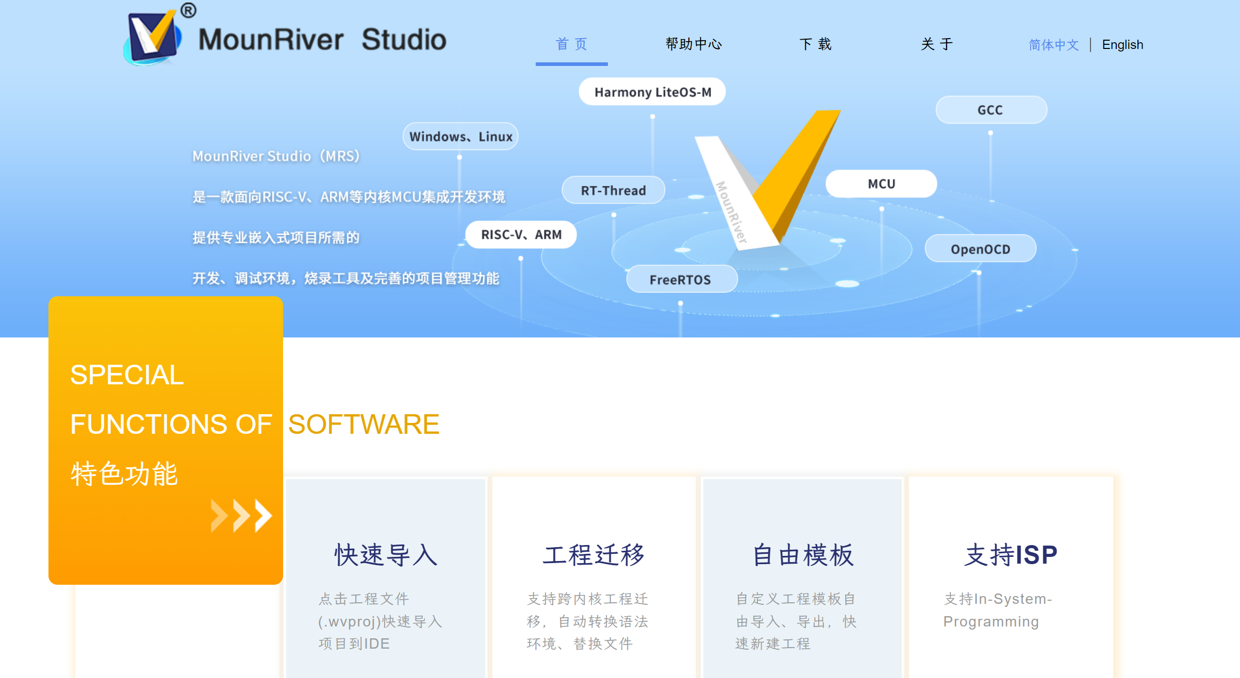
Task: Click the MounRiver Studio logo icon
Action: 153,37
